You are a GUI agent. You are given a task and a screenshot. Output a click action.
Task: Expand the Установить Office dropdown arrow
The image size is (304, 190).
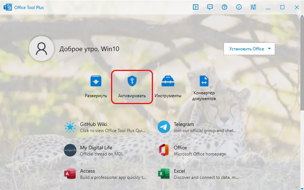pos(269,49)
